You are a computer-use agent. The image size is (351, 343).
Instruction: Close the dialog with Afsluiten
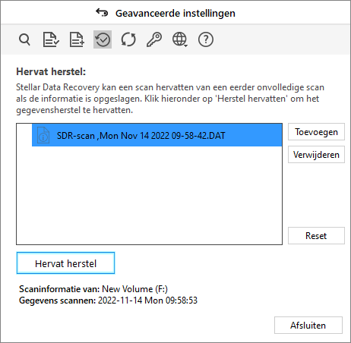coord(308,326)
